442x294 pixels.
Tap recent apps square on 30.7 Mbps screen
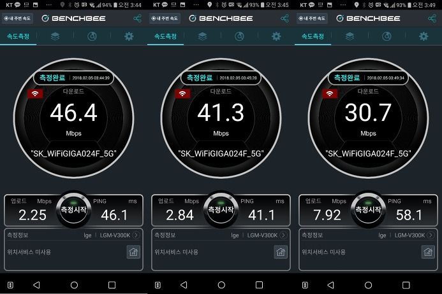pos(406,285)
